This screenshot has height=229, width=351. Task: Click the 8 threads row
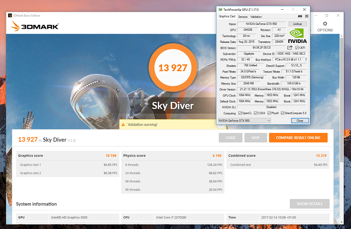pyautogui.click(x=173, y=165)
